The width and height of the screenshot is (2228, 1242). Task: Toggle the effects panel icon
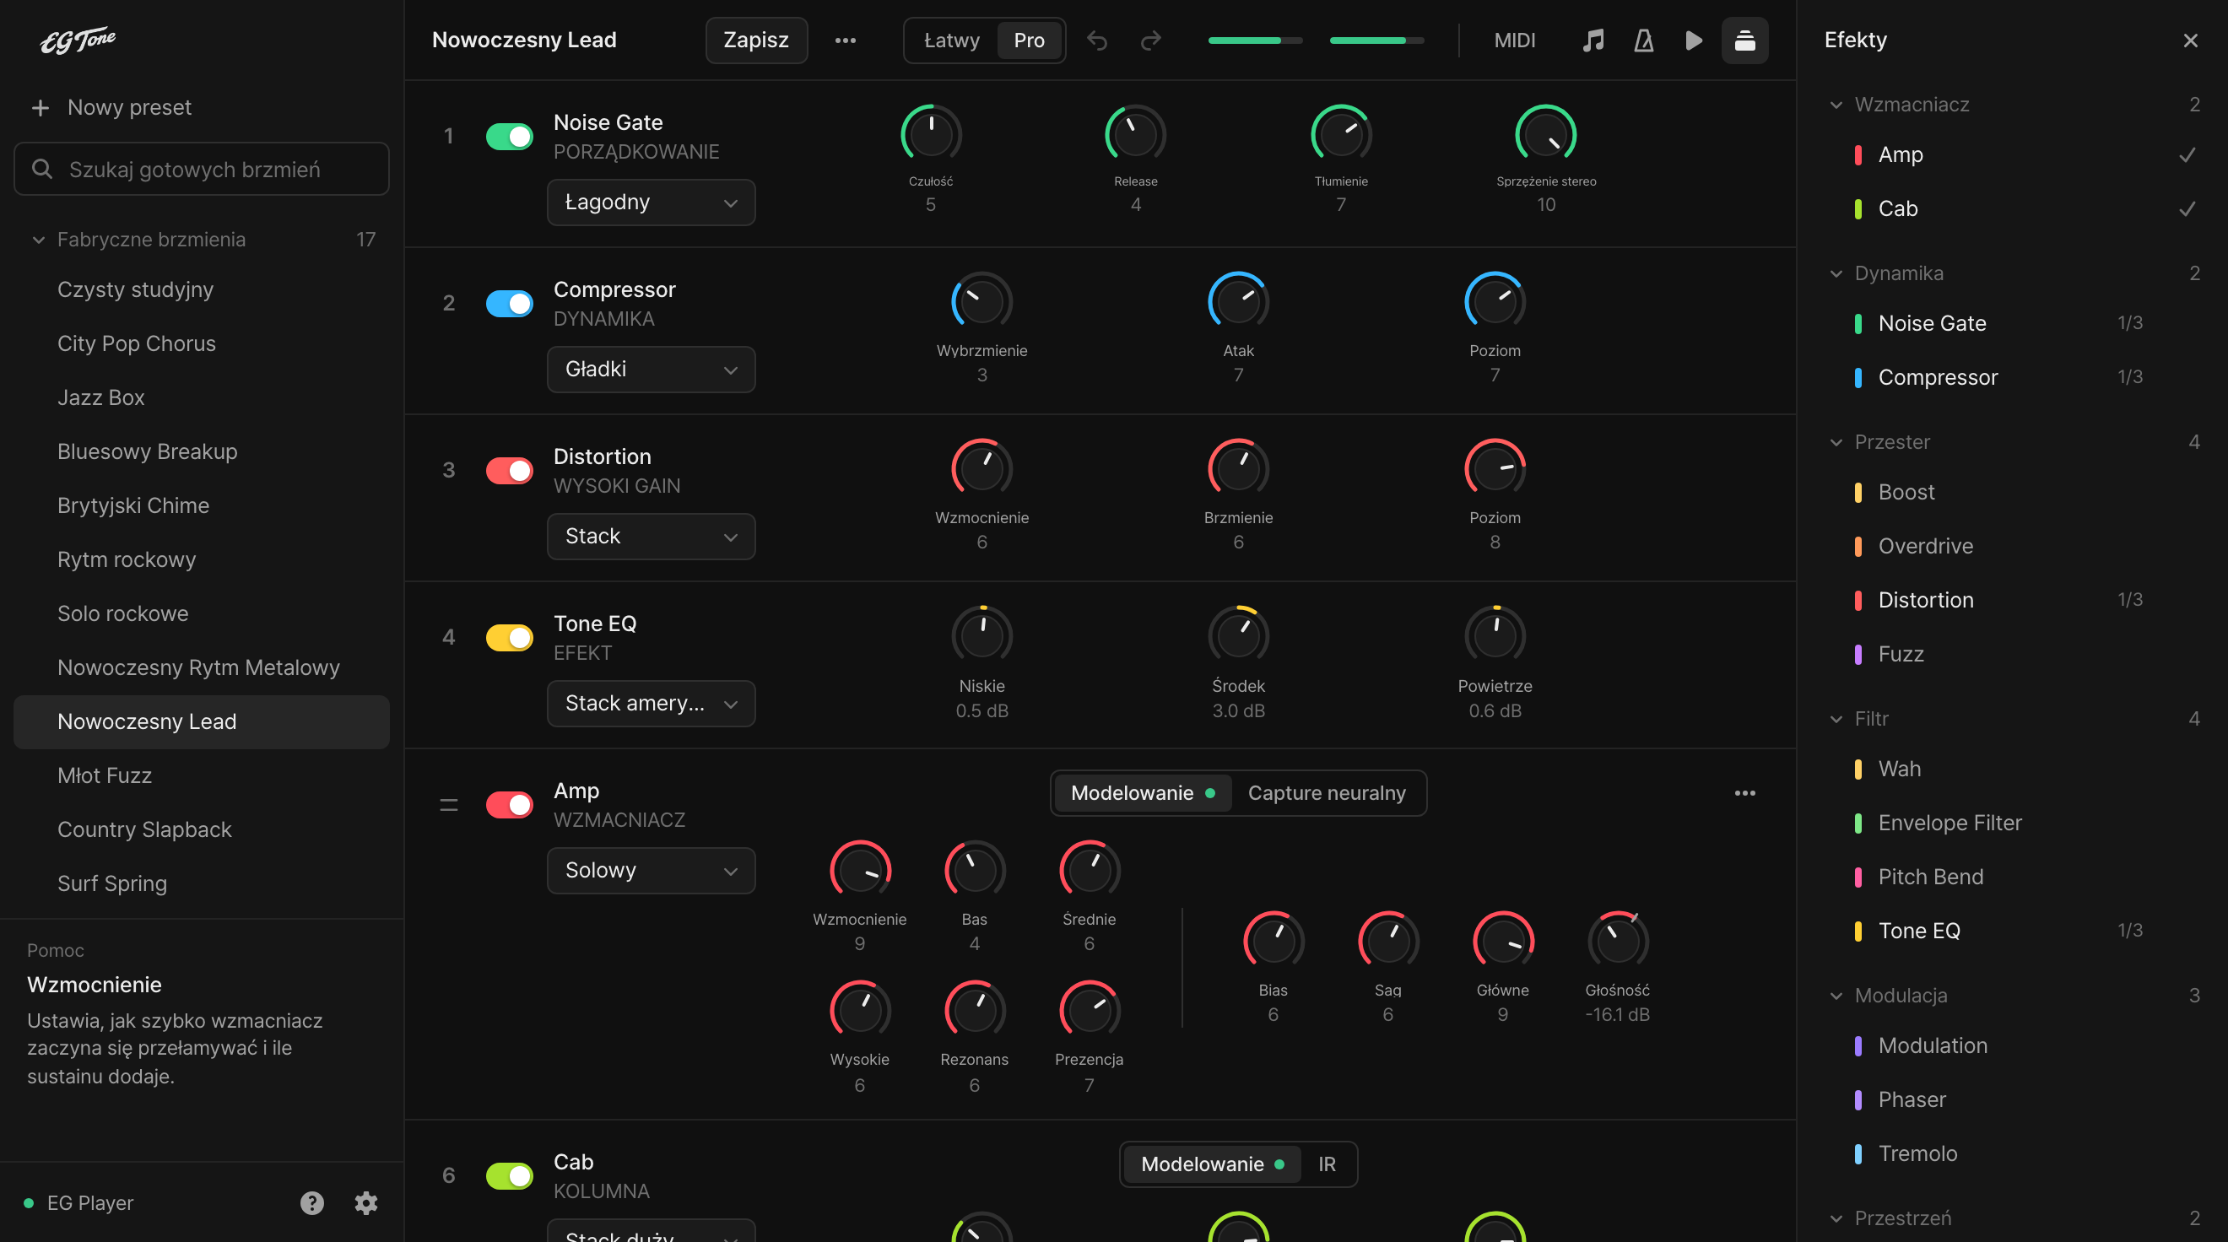coord(1744,40)
